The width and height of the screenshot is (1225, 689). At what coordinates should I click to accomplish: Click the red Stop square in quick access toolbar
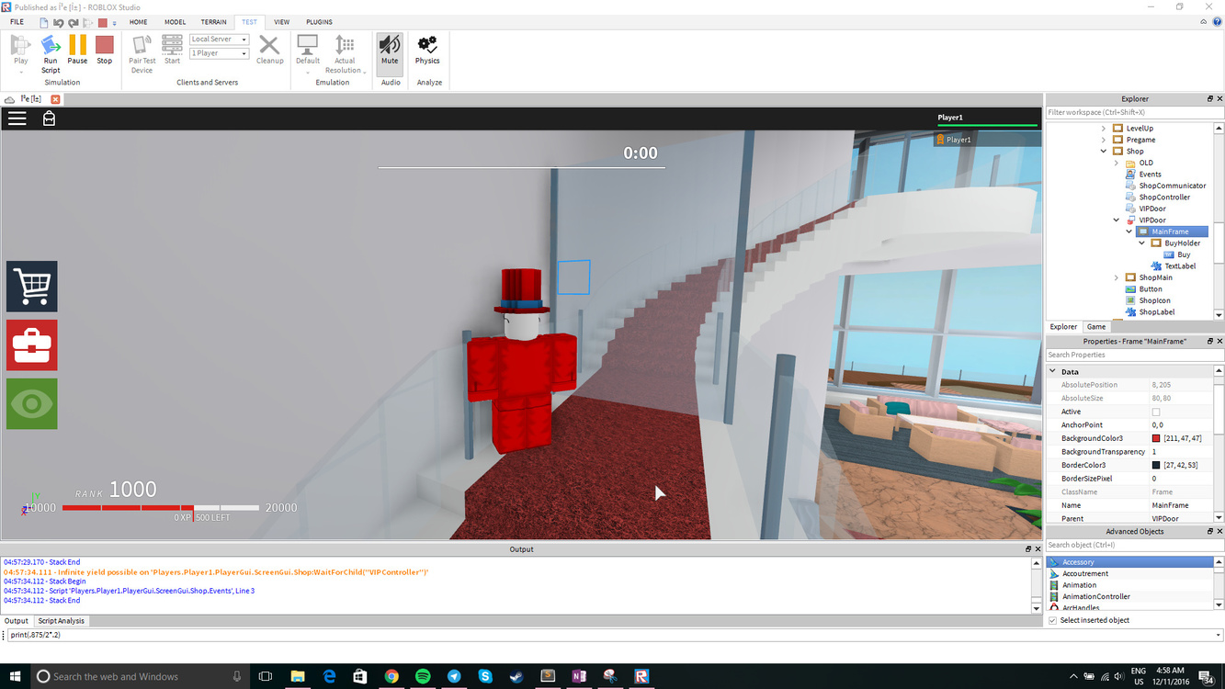(103, 22)
